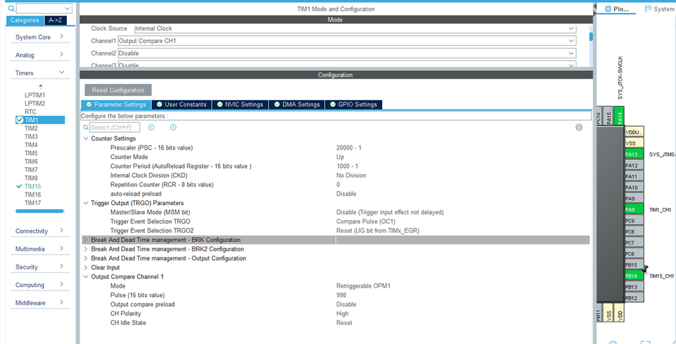
Task: Click the Pulse value 998
Action: [341, 295]
